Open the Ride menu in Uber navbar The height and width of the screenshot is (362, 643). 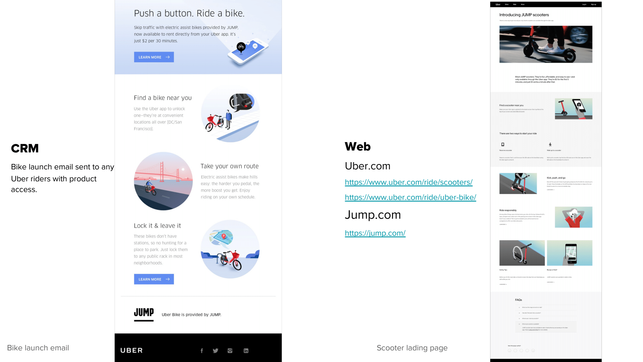[x=515, y=4]
